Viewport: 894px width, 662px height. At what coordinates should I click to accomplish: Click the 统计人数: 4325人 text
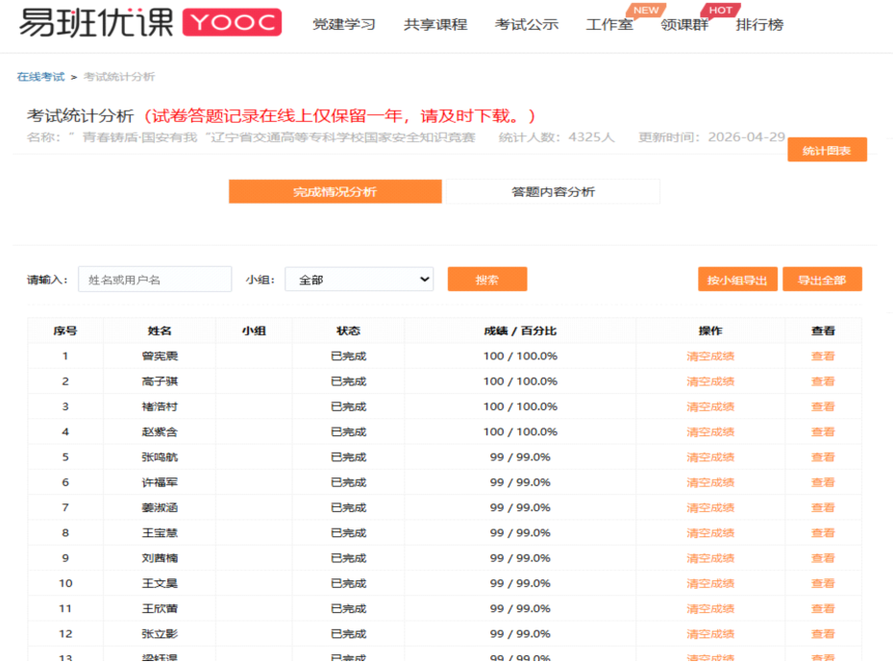(x=557, y=137)
